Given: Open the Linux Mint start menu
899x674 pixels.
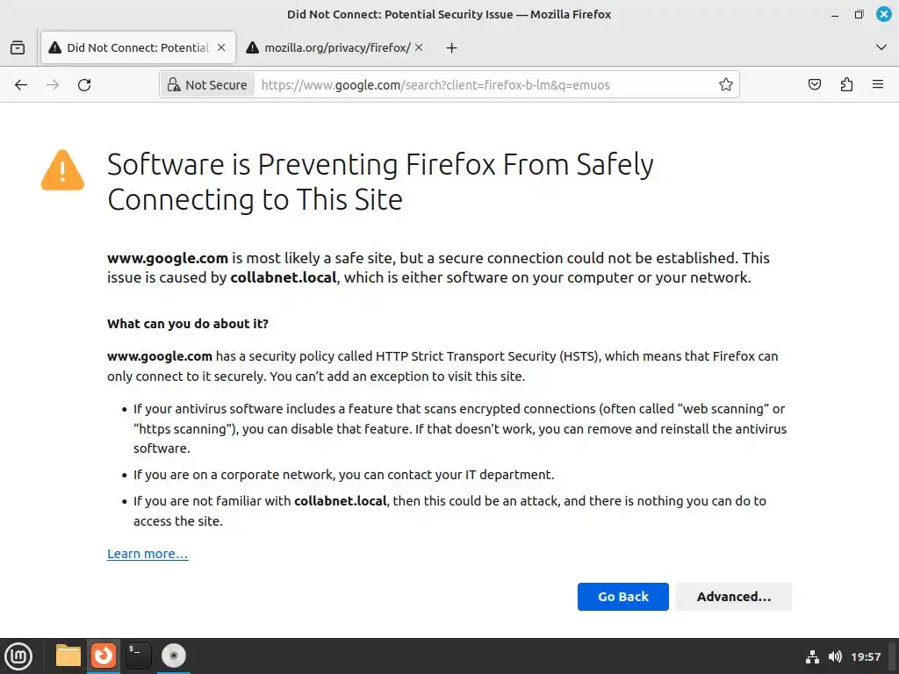Looking at the screenshot, I should [18, 656].
